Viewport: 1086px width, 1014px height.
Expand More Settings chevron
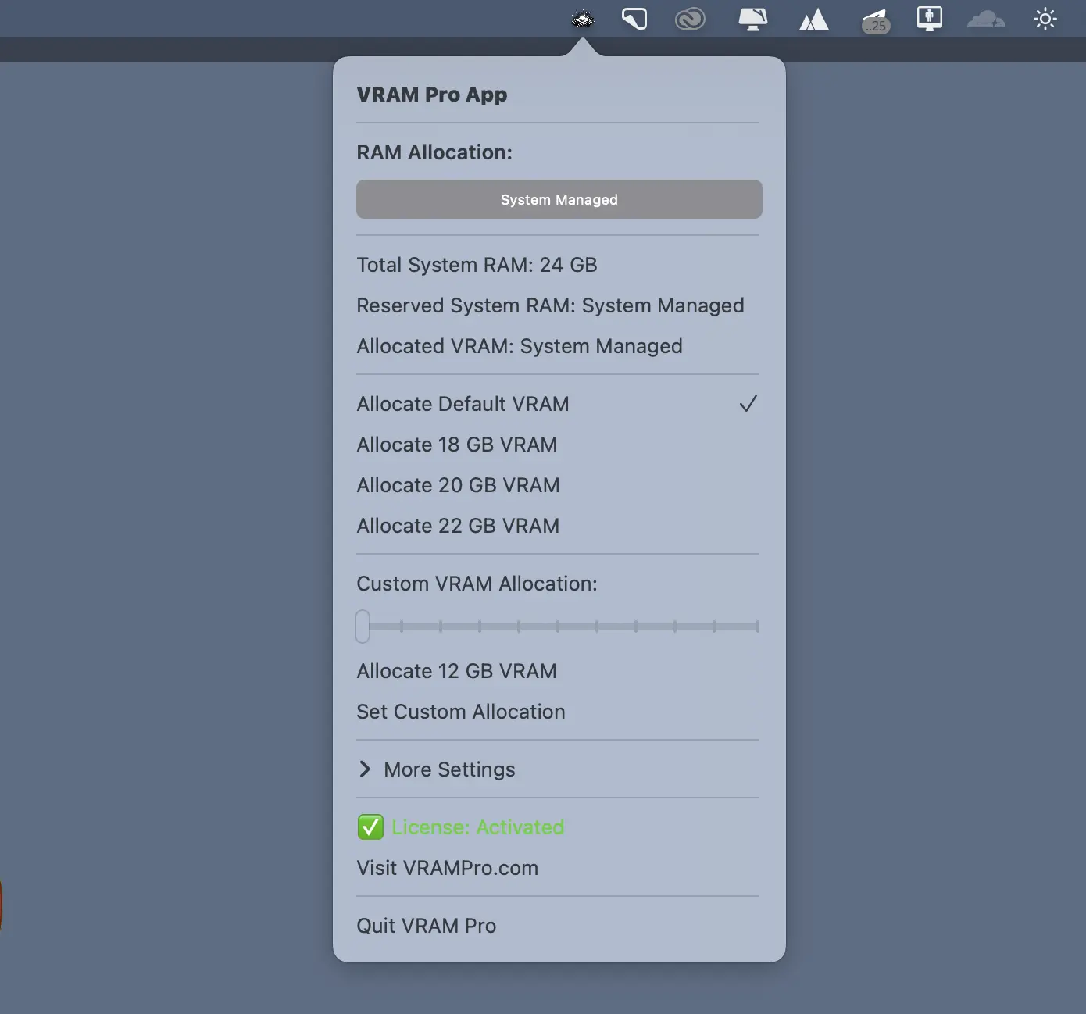click(x=365, y=769)
